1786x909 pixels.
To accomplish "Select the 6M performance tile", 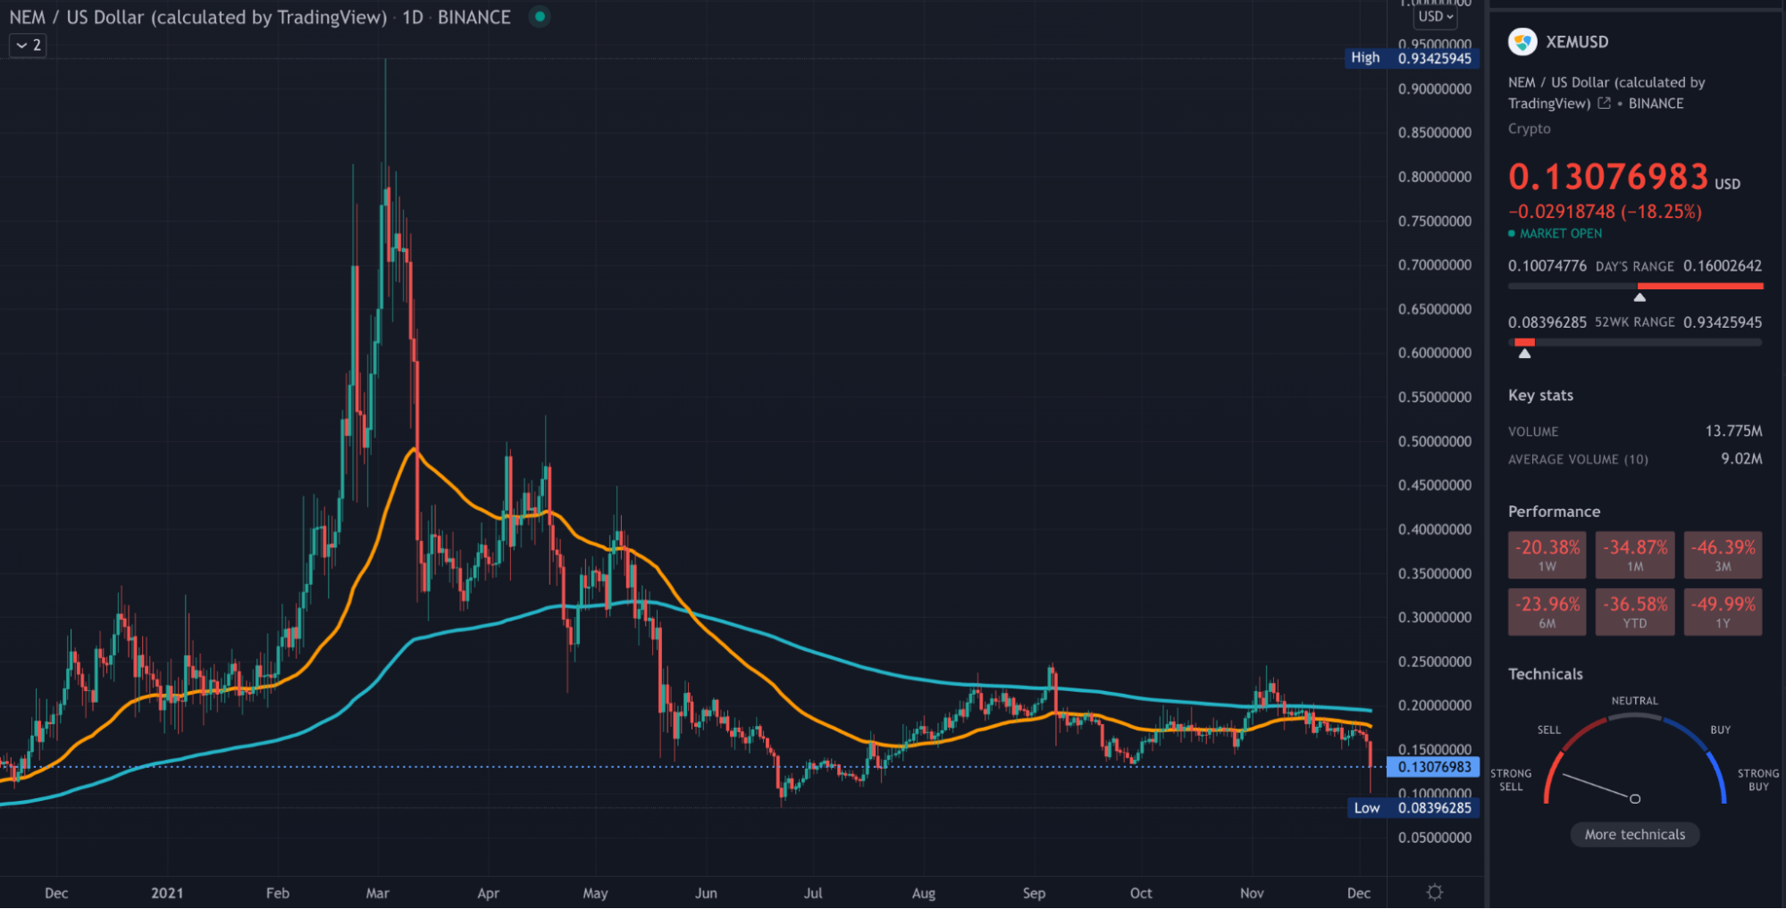I will (x=1547, y=612).
